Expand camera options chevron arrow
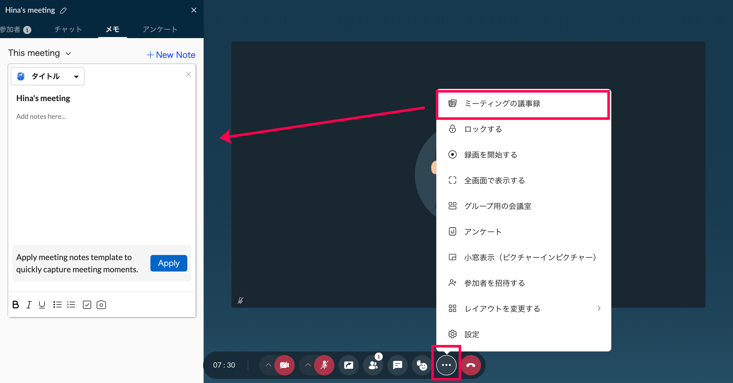Viewport: 733px width, 383px height. [268, 365]
